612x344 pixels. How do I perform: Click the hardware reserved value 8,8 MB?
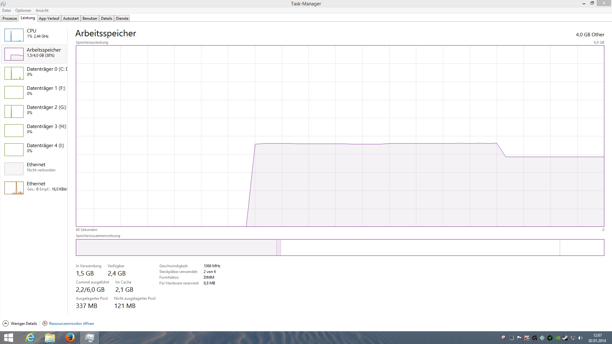tap(209, 283)
